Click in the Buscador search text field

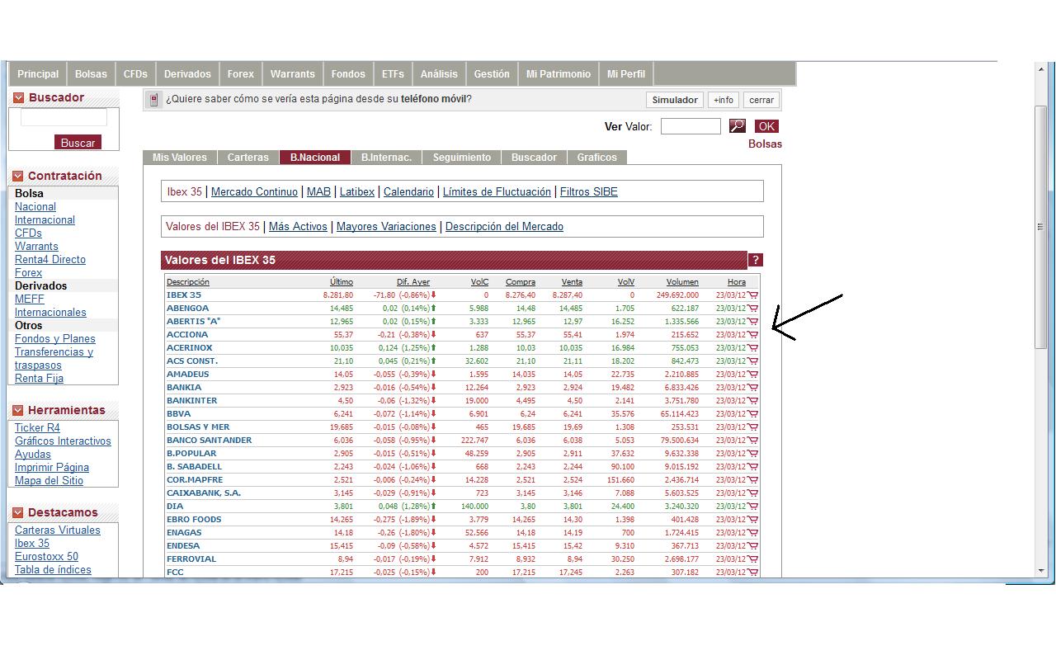[x=64, y=118]
